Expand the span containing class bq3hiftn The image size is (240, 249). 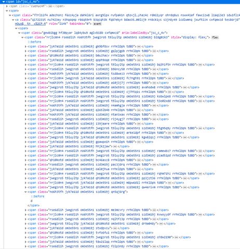(x=25, y=65)
